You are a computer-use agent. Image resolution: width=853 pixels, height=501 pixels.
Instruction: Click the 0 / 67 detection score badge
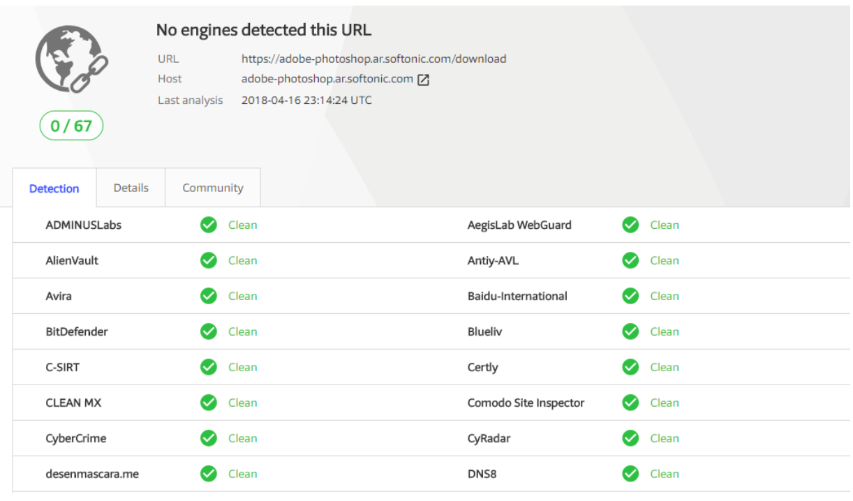pos(71,126)
